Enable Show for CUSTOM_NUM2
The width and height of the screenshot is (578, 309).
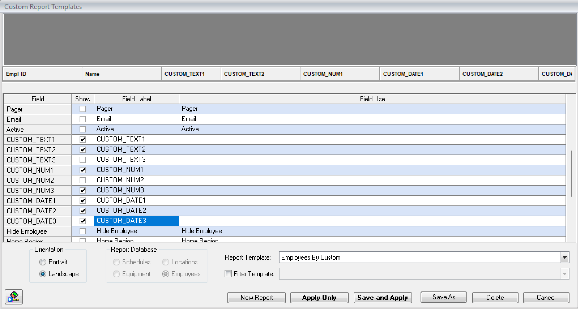point(83,180)
